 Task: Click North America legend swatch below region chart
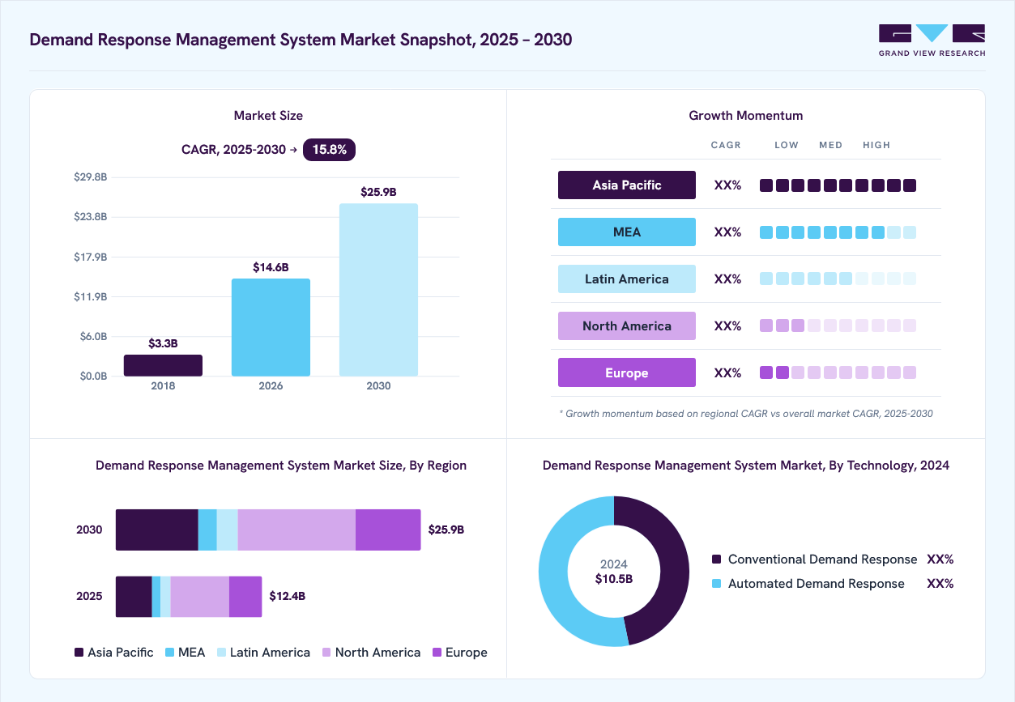point(326,653)
